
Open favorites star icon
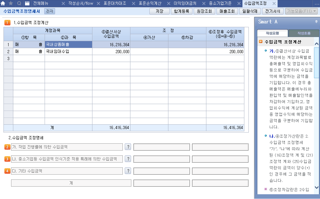point(11,3)
